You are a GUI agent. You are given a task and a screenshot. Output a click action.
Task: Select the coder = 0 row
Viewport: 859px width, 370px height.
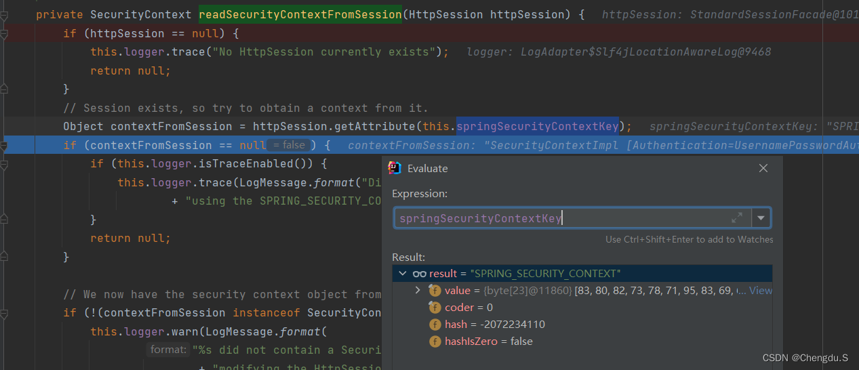click(582, 307)
